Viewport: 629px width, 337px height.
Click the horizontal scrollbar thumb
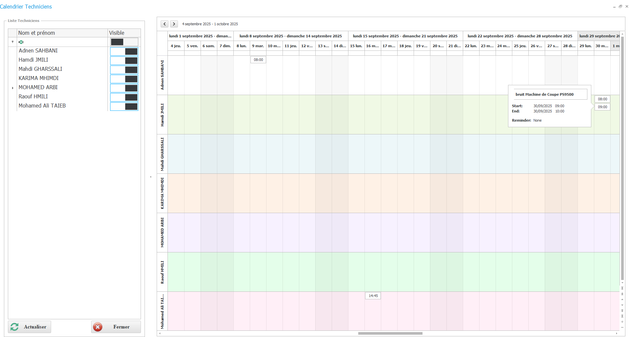pyautogui.click(x=390, y=333)
